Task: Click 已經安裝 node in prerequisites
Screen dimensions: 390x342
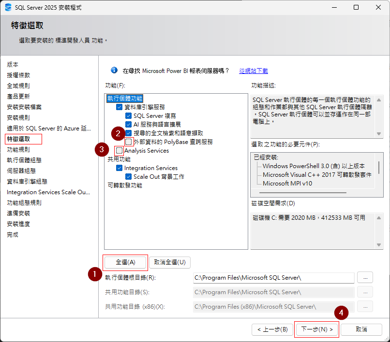Action: pyautogui.click(x=266, y=157)
